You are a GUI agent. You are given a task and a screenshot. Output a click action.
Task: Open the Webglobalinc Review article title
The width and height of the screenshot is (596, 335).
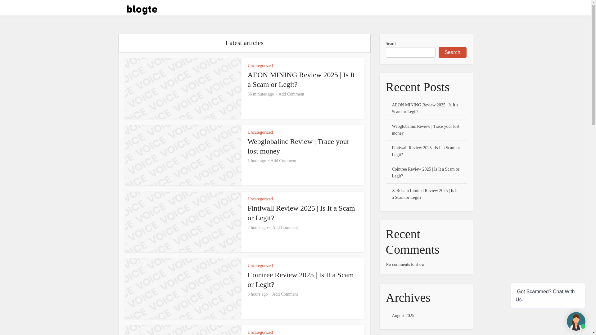tap(298, 146)
